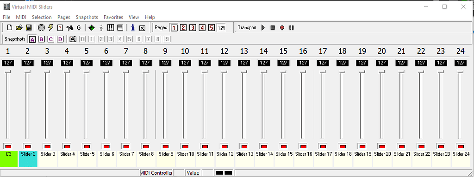Open the Favorites menu

pos(113,17)
